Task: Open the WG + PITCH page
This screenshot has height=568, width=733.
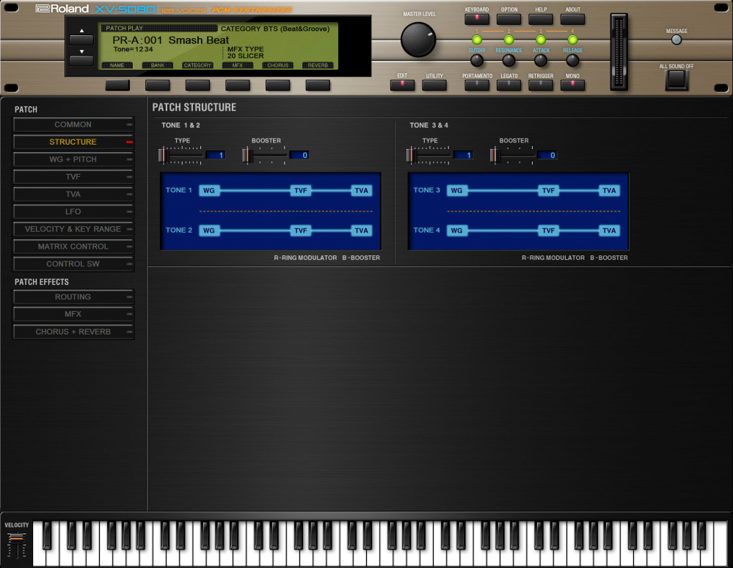Action: [x=73, y=159]
